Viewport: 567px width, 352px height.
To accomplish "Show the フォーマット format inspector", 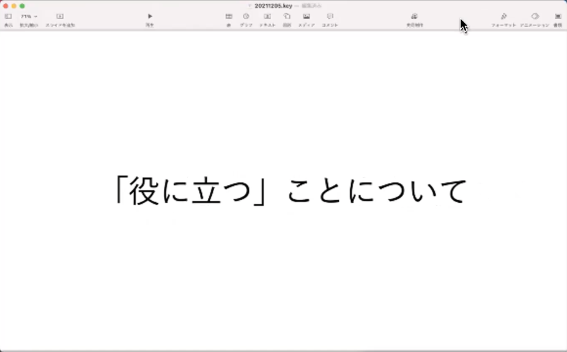I will coord(503,20).
